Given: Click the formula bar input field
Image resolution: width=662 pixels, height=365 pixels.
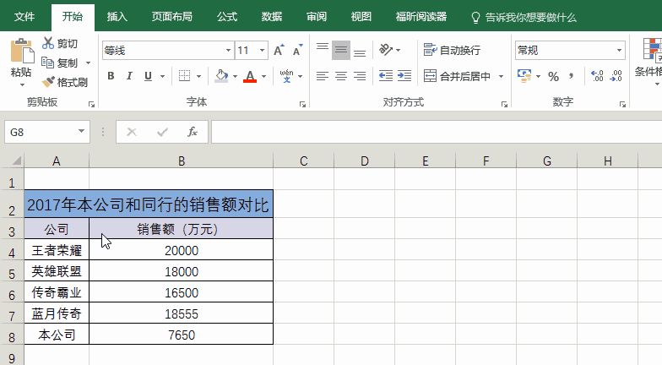Looking at the screenshot, I should tap(437, 132).
